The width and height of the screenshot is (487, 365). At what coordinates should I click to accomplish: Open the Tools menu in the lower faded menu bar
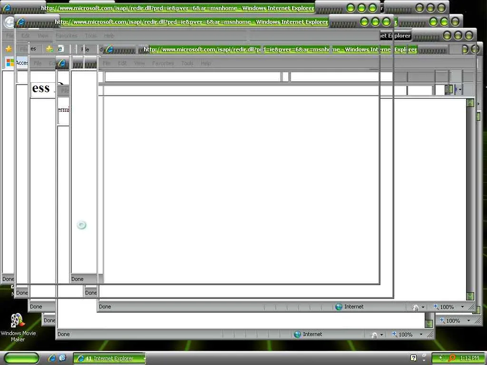click(x=187, y=63)
